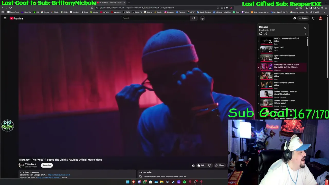The height and width of the screenshot is (185, 329).
Task: Open Amazon bookmark
Action: tap(148, 12)
